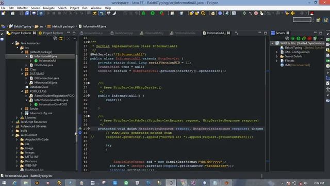Image resolution: width=330 pixels, height=186 pixels.
Task: Collapse the Java Resources tree node
Action: click(12, 43)
